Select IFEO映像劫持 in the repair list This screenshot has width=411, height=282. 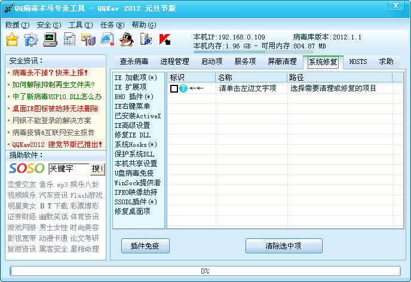(x=136, y=192)
